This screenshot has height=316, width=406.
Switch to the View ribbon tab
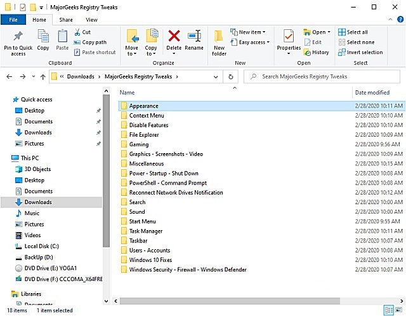(x=91, y=20)
